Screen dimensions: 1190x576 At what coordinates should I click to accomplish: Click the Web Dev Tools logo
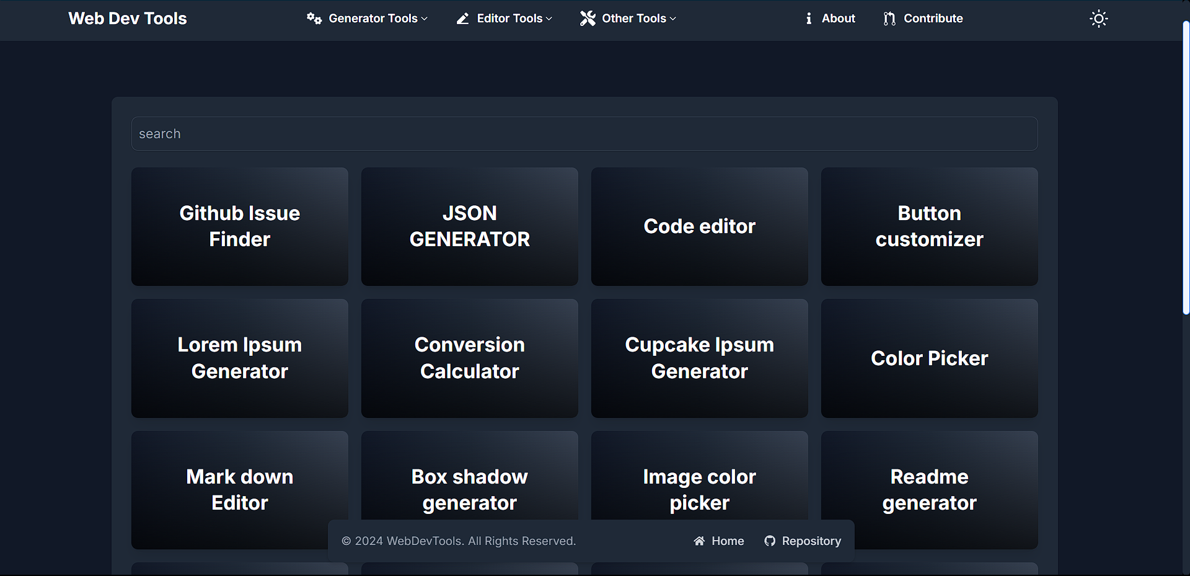pos(127,19)
